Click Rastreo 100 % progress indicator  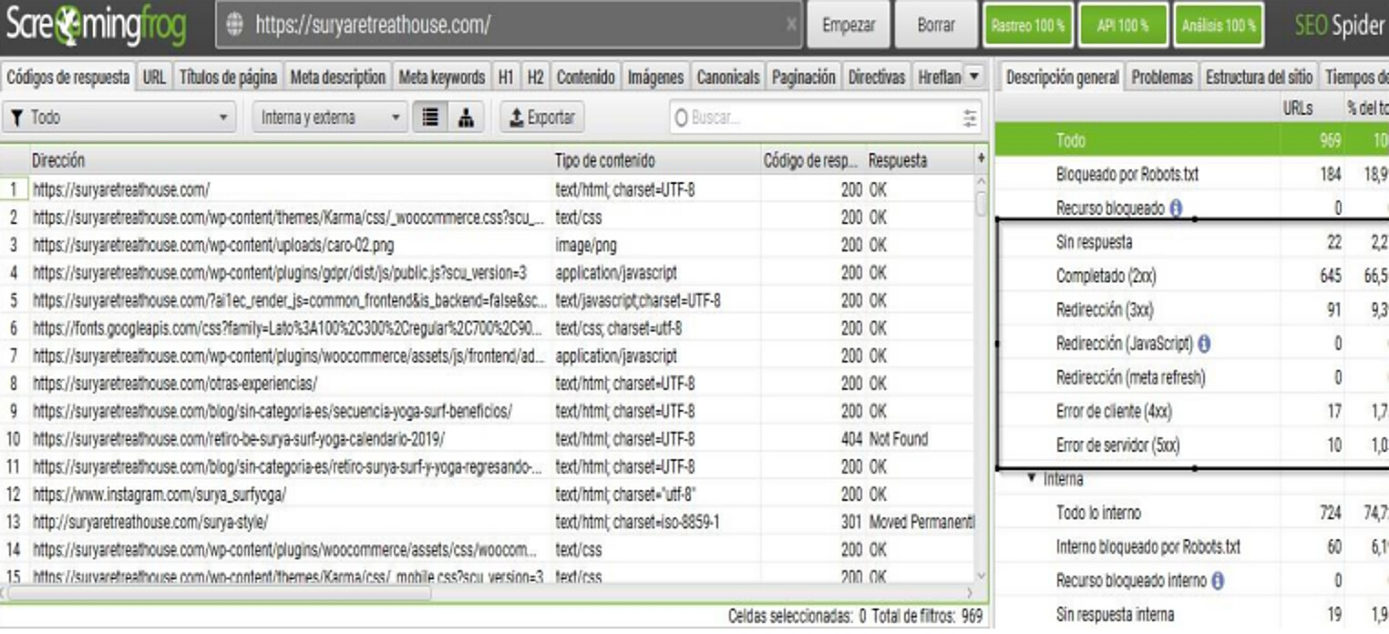tap(1027, 26)
